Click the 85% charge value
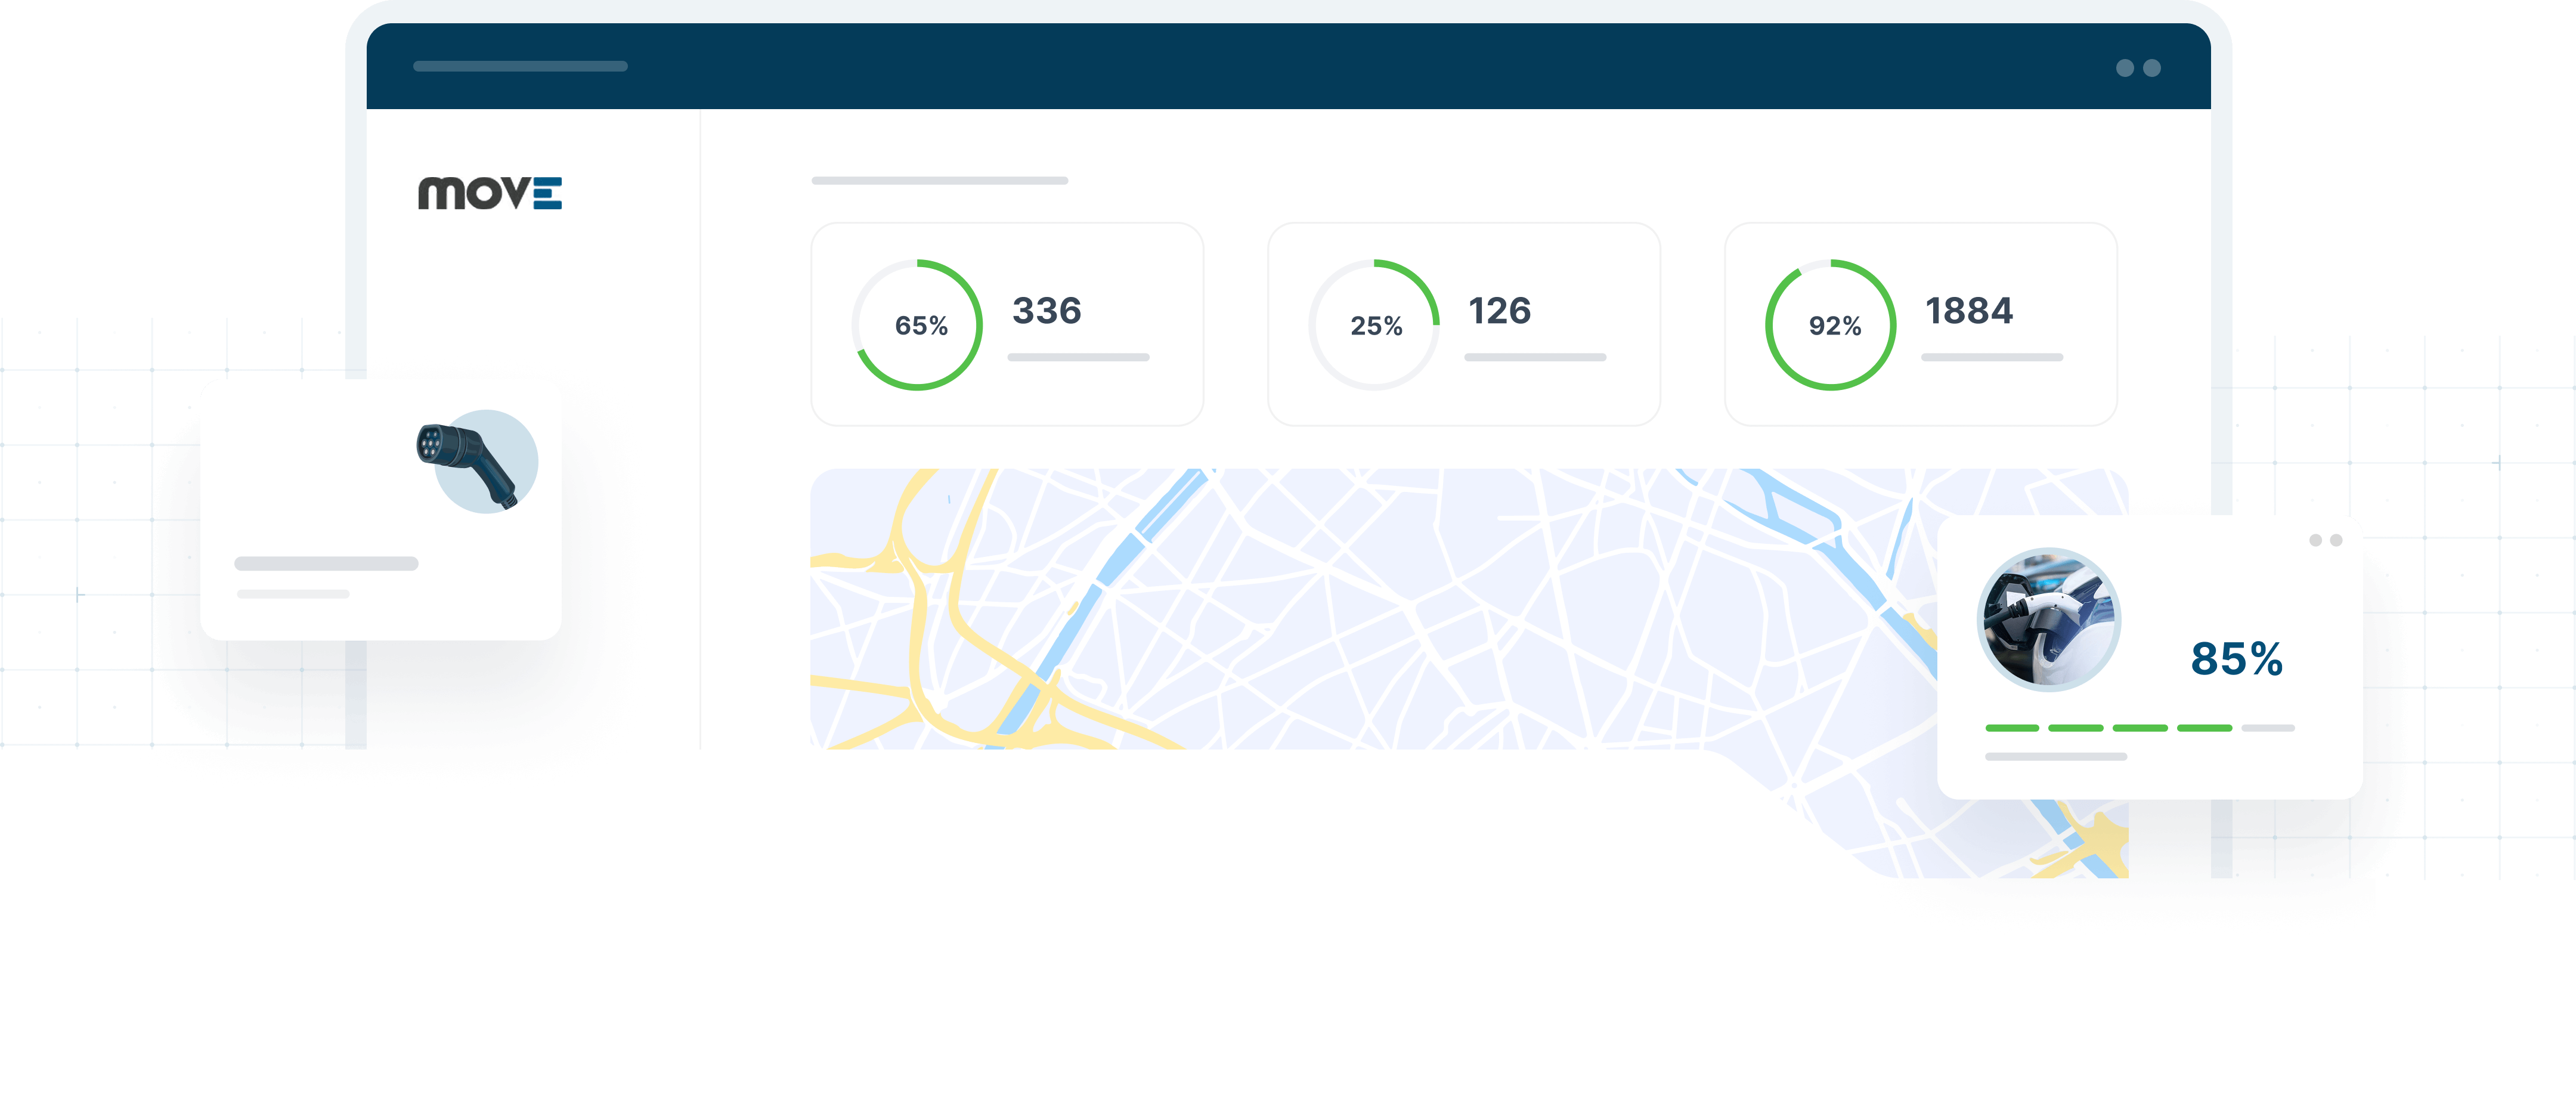Viewport: 2576px width, 1093px height. pos(2236,659)
